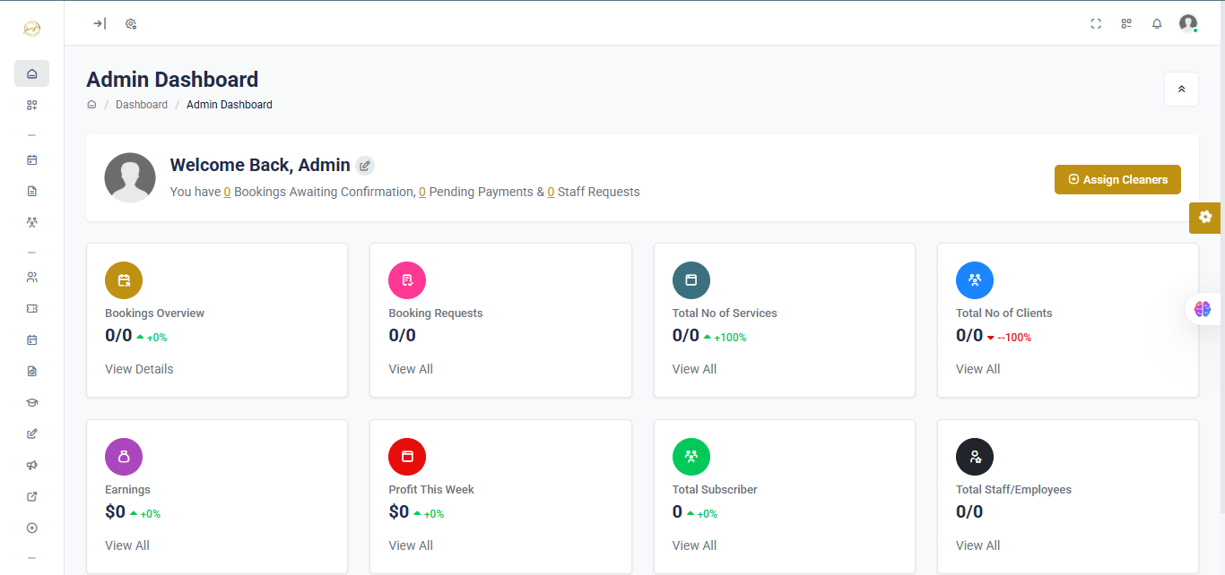
Task: Collapse the header with the double-chevron button
Action: click(x=1181, y=90)
